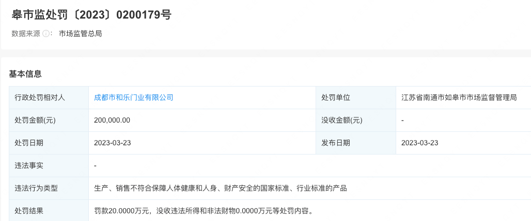Screen dimensions: 531x221
Task: Open the 成都市和乐门业有限公司 company link
Action: point(134,97)
